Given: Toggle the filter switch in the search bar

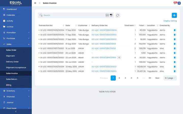Looking at the screenshot, I should (111, 15).
